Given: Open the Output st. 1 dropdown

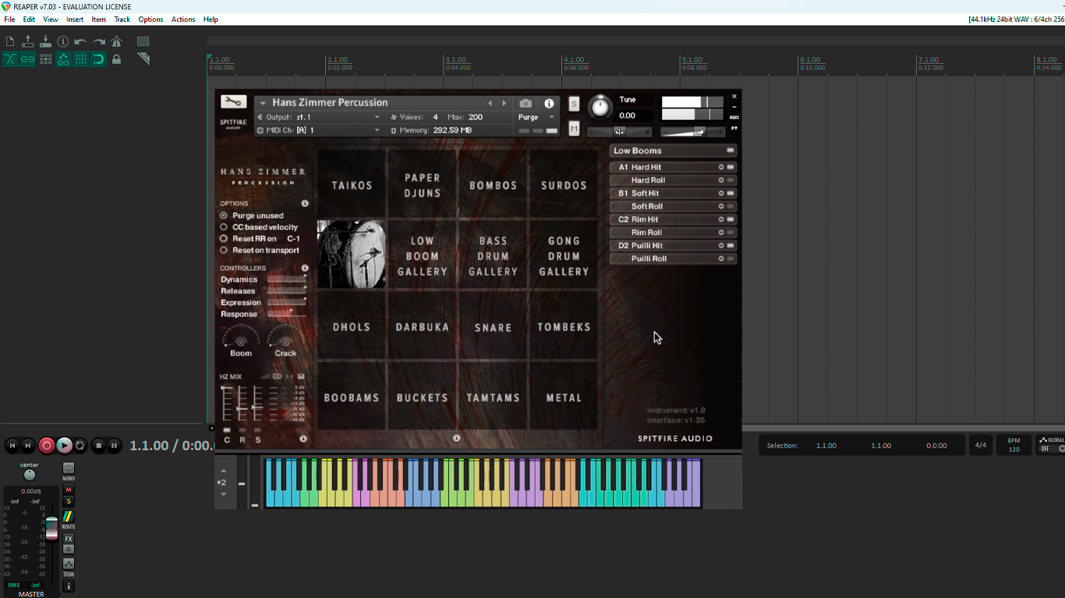Looking at the screenshot, I should coord(319,117).
